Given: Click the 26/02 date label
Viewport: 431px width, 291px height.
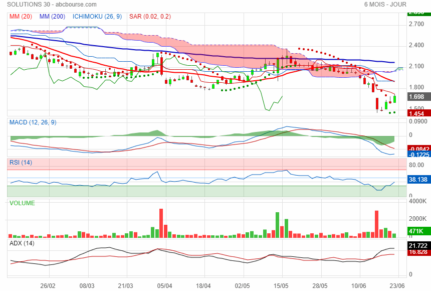Looking at the screenshot, I should tap(48, 286).
